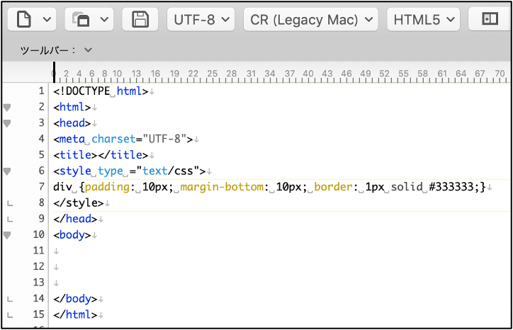Click the meta charset line text
Viewport: 513px width, 330px height.
pyautogui.click(x=122, y=139)
